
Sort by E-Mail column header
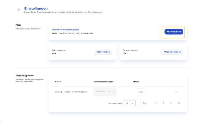tap(58, 82)
